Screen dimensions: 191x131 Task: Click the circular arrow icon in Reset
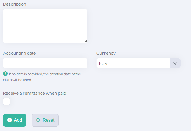click(38, 120)
